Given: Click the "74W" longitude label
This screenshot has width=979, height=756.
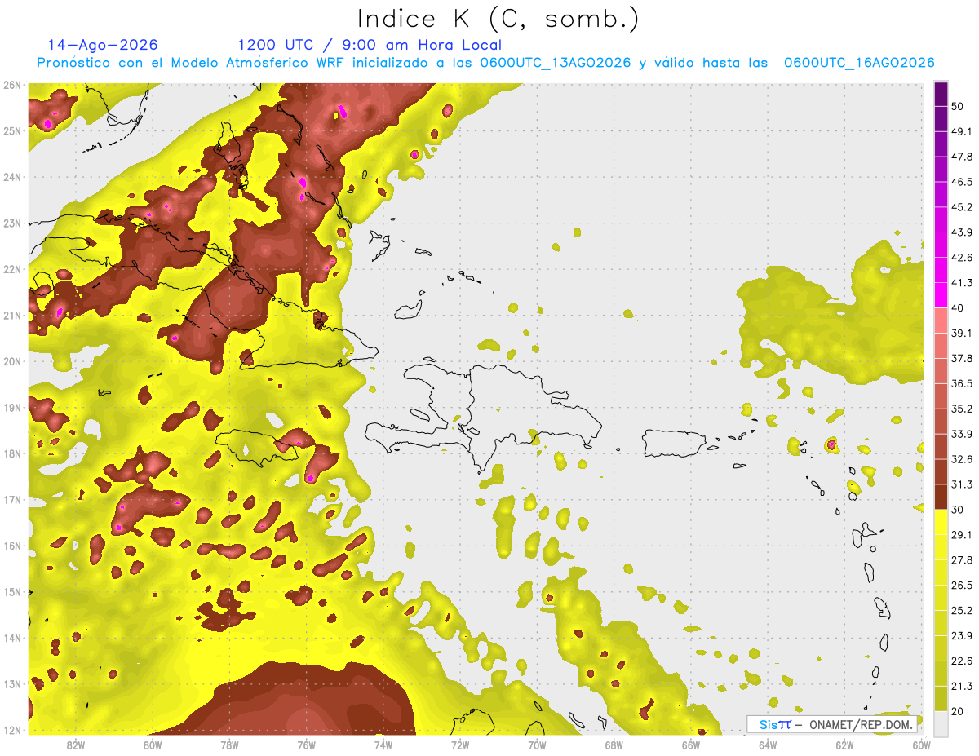Looking at the screenshot, I should click(x=383, y=744).
